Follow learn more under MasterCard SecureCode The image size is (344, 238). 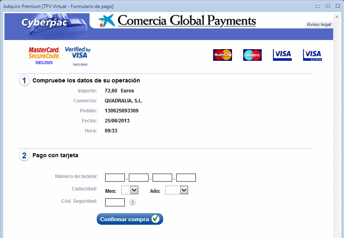44,62
